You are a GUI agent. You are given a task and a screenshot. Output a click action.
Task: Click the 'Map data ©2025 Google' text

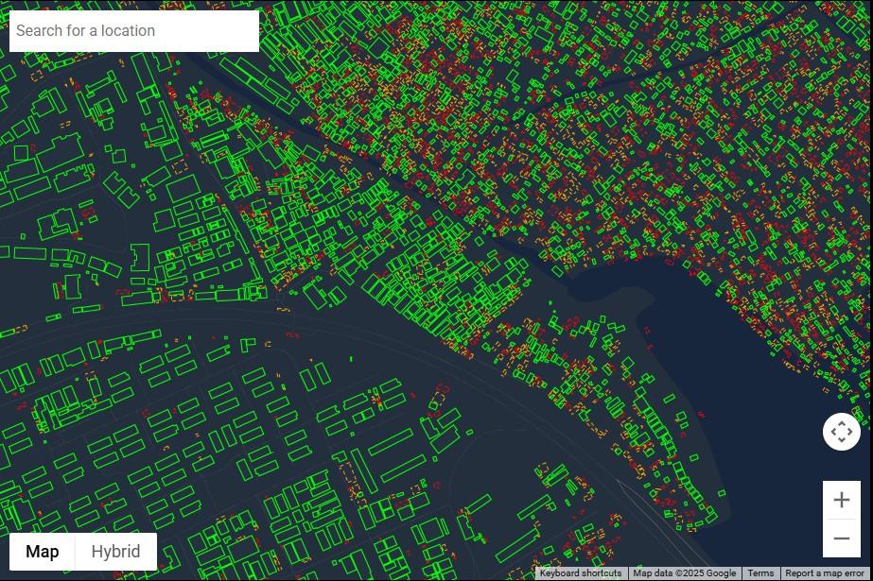[684, 573]
